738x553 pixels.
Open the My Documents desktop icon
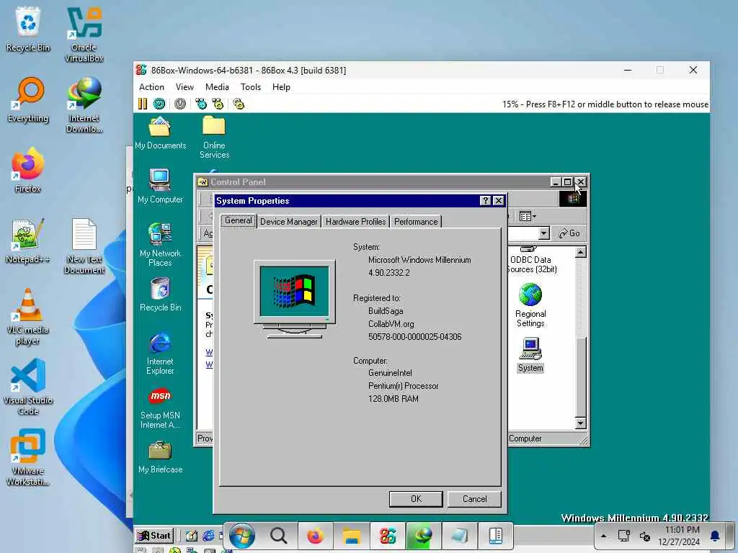pyautogui.click(x=160, y=133)
